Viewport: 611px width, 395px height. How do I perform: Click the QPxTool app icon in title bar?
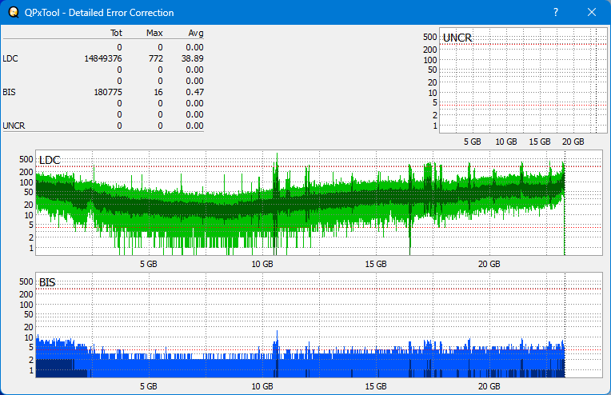12,13
